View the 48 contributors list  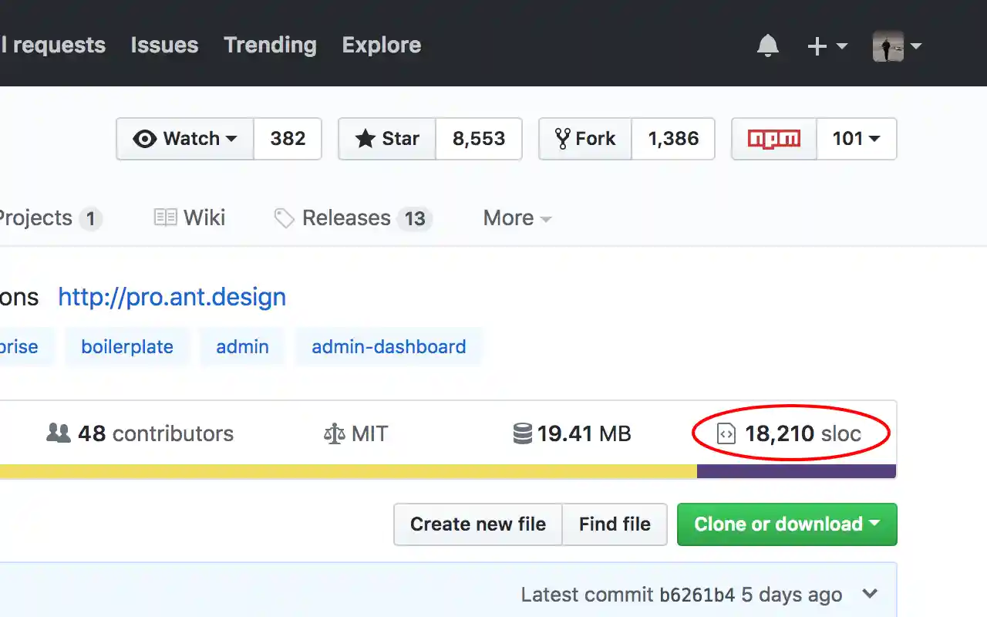(140, 433)
